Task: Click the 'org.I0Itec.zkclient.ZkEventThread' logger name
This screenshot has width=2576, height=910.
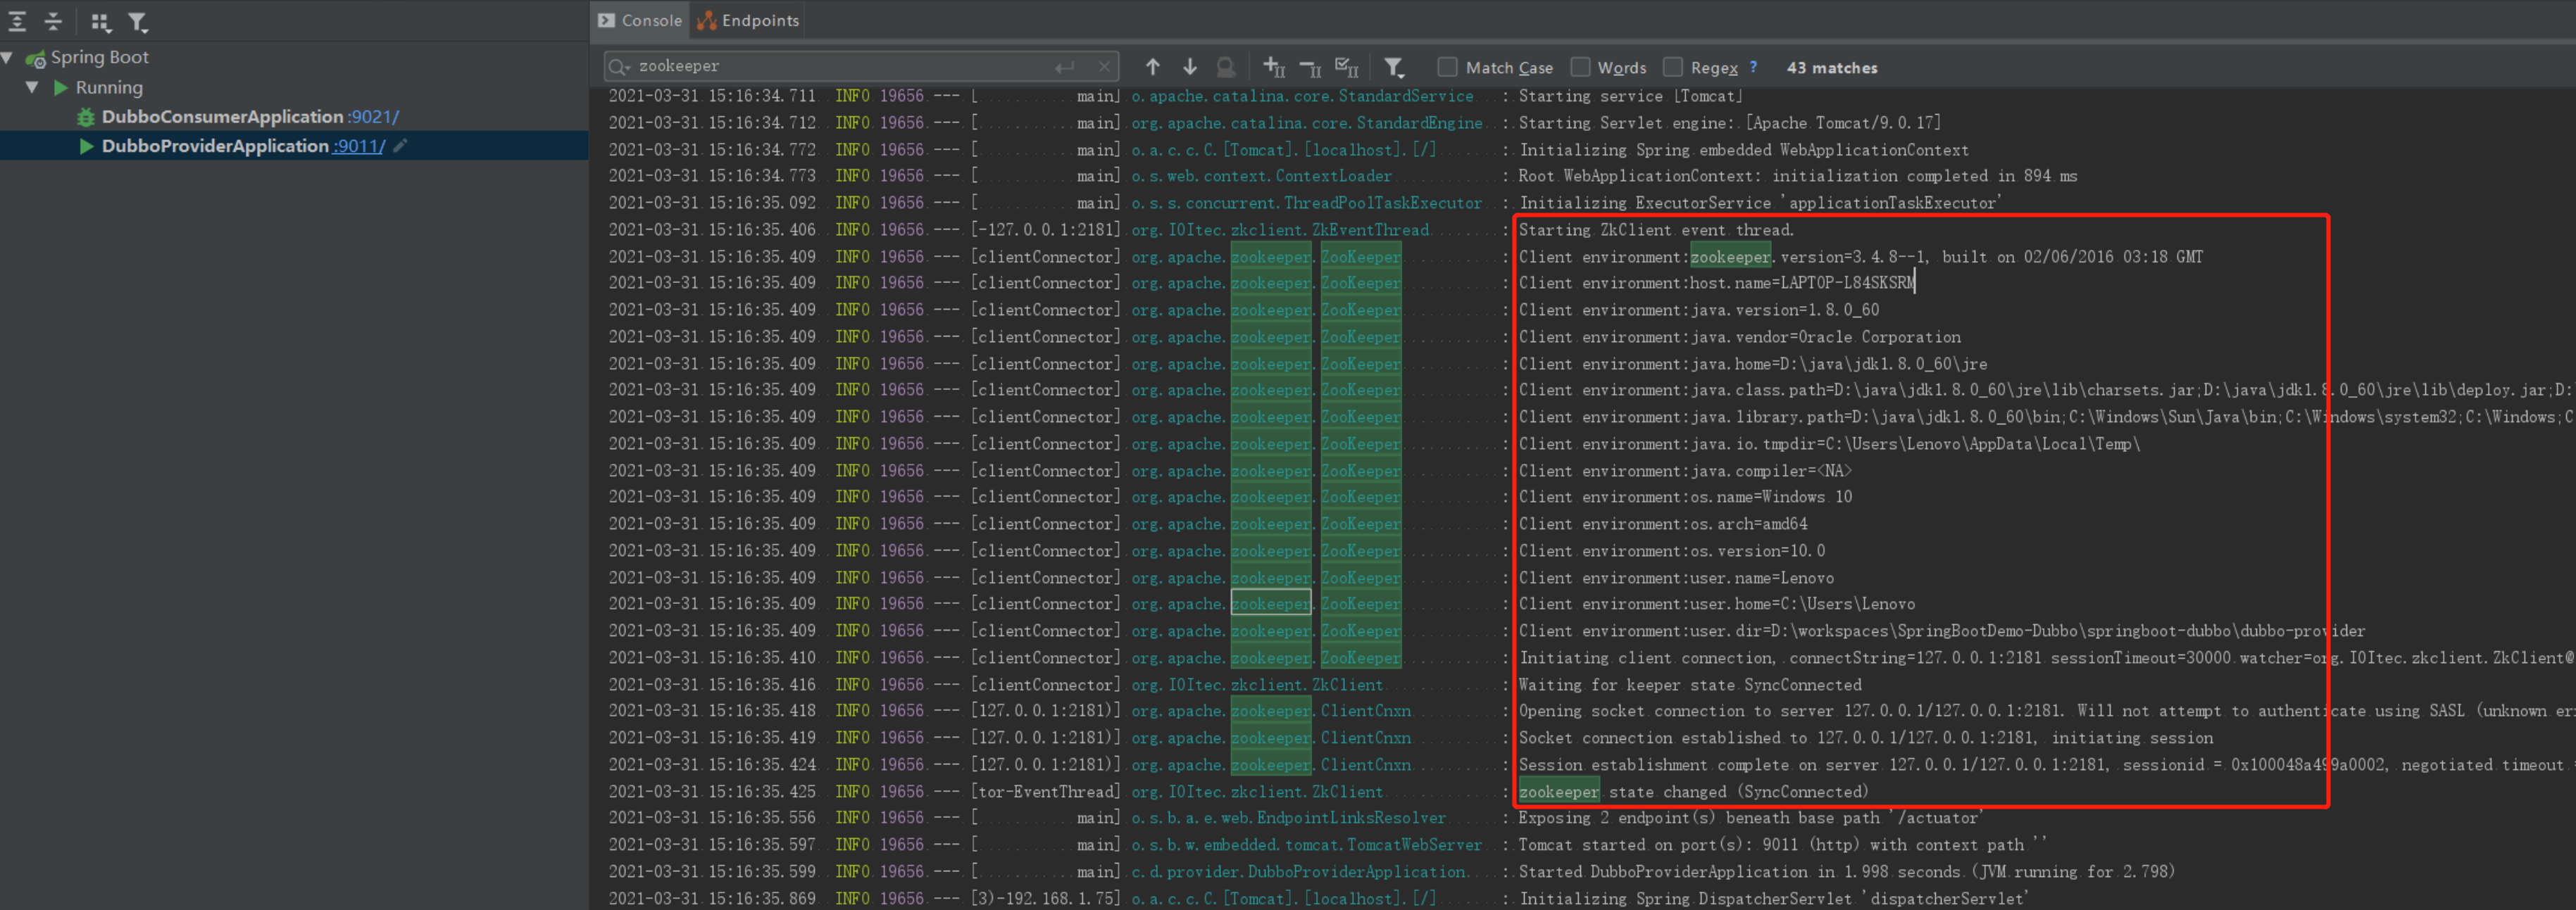Action: (x=1280, y=229)
